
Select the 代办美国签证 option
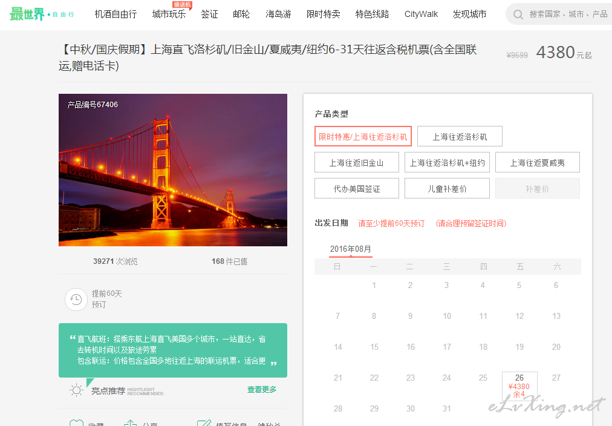[357, 189]
